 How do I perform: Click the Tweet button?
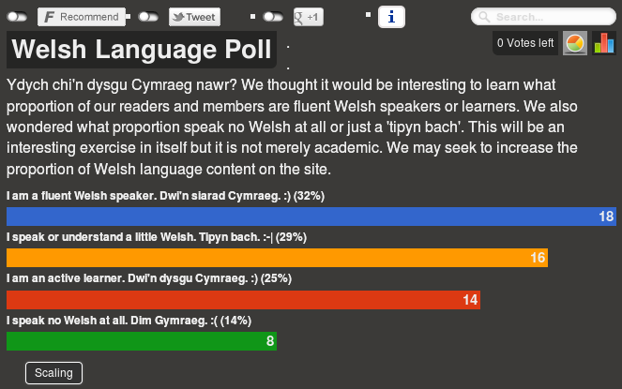tap(194, 17)
